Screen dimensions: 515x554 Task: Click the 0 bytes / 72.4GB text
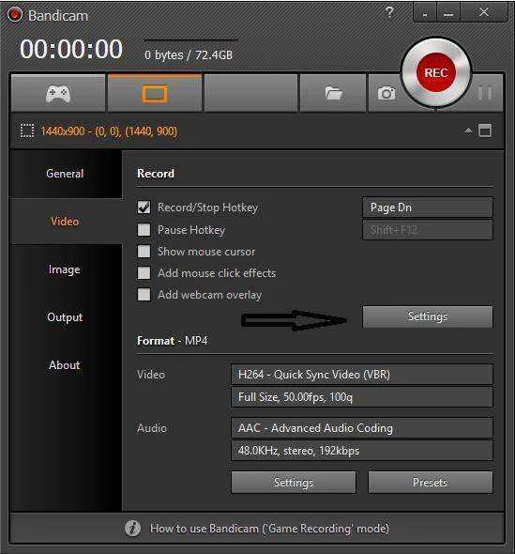coord(189,54)
